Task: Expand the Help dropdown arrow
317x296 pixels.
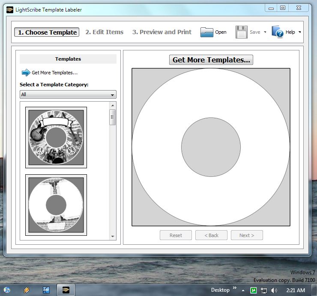Action: click(299, 32)
